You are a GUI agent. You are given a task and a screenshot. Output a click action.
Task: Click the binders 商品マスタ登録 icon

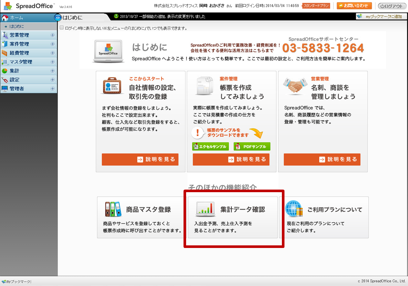pyautogui.click(x=113, y=209)
